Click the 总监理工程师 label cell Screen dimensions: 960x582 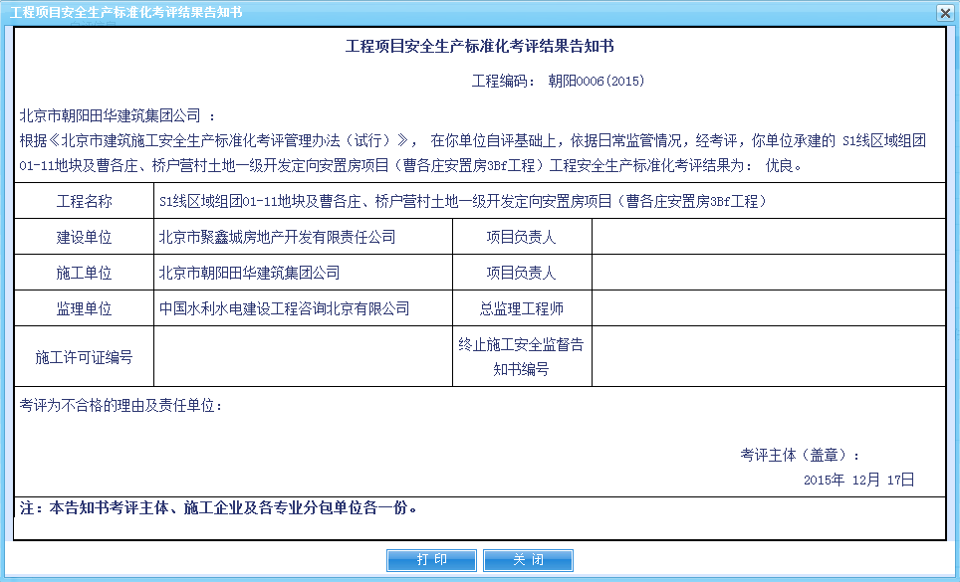coord(521,308)
